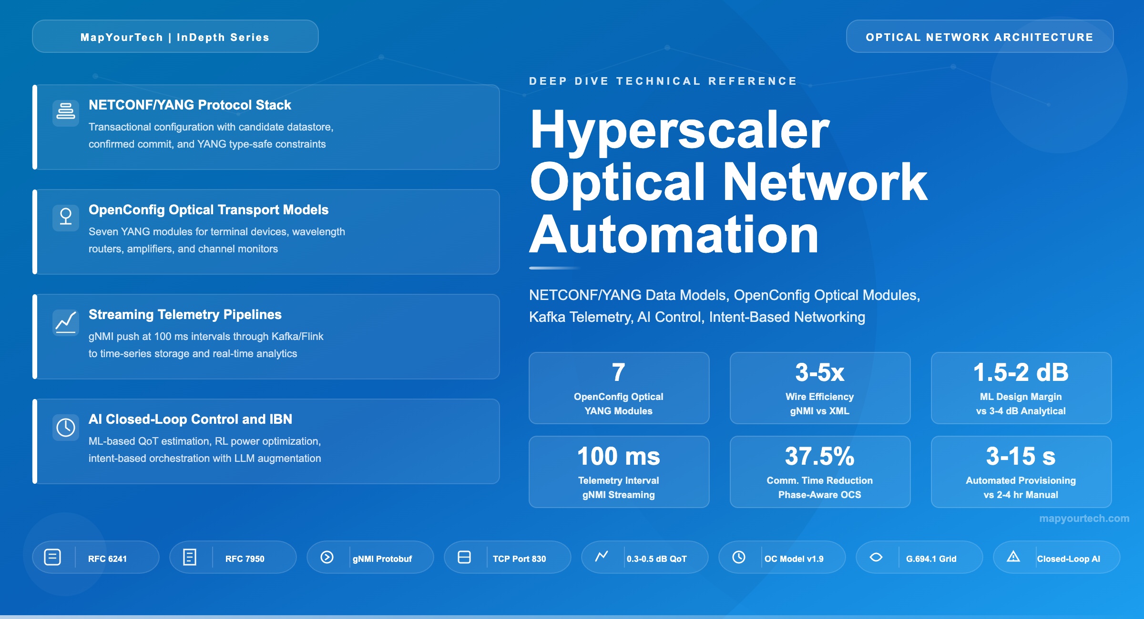The height and width of the screenshot is (619, 1144).
Task: Click the zigzag line icon for 0.3-0.5 dB QoT
Action: (x=602, y=556)
